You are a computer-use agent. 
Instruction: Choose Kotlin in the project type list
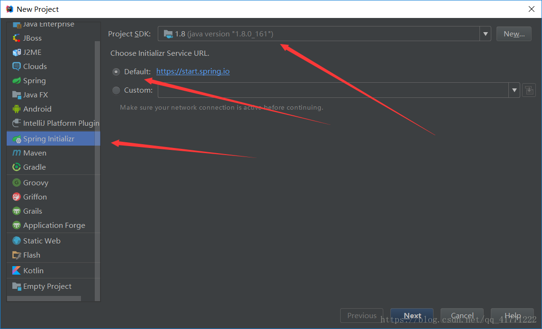[53, 270]
